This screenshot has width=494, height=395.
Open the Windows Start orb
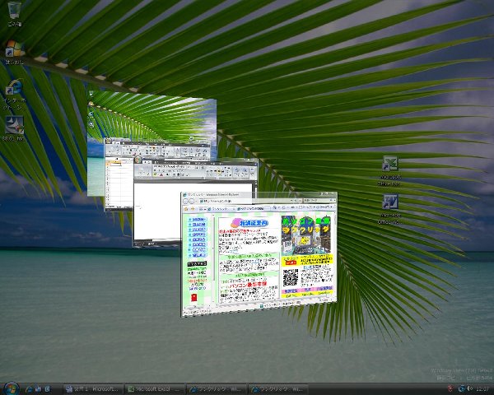[x=12, y=388]
